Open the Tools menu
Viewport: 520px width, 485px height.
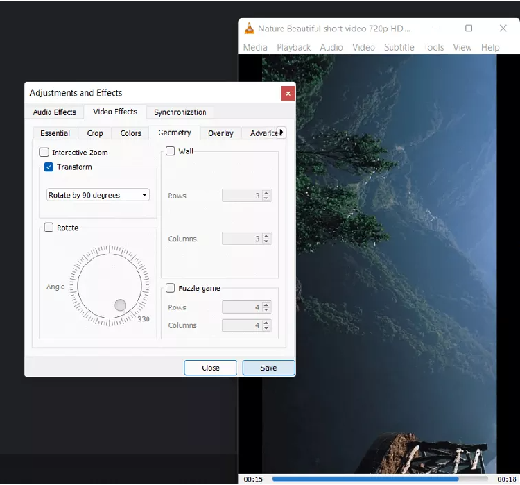[433, 47]
